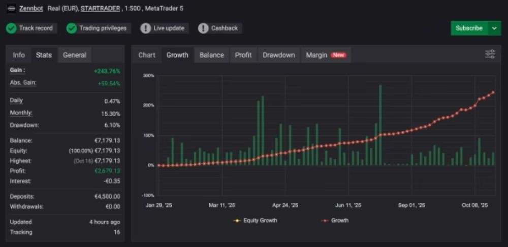Click the Jun 11, '25 axis label

click(x=348, y=205)
